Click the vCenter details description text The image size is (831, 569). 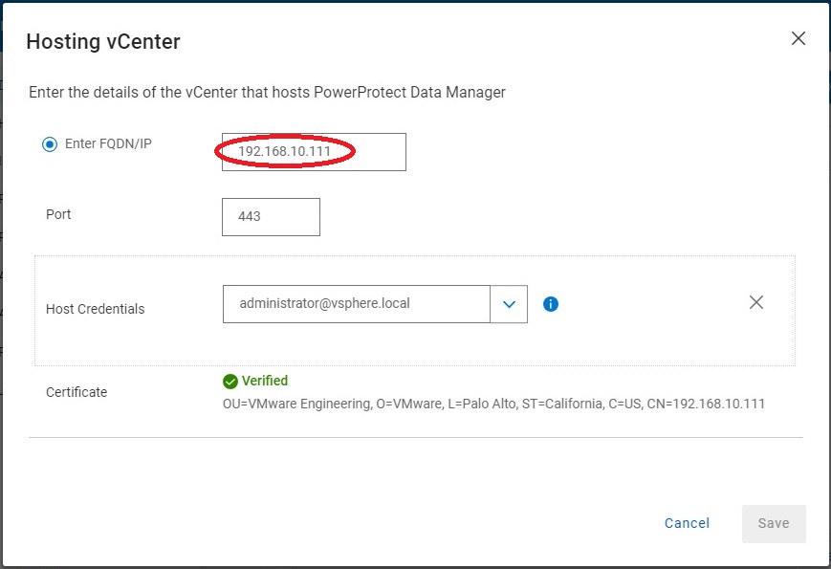click(x=267, y=93)
